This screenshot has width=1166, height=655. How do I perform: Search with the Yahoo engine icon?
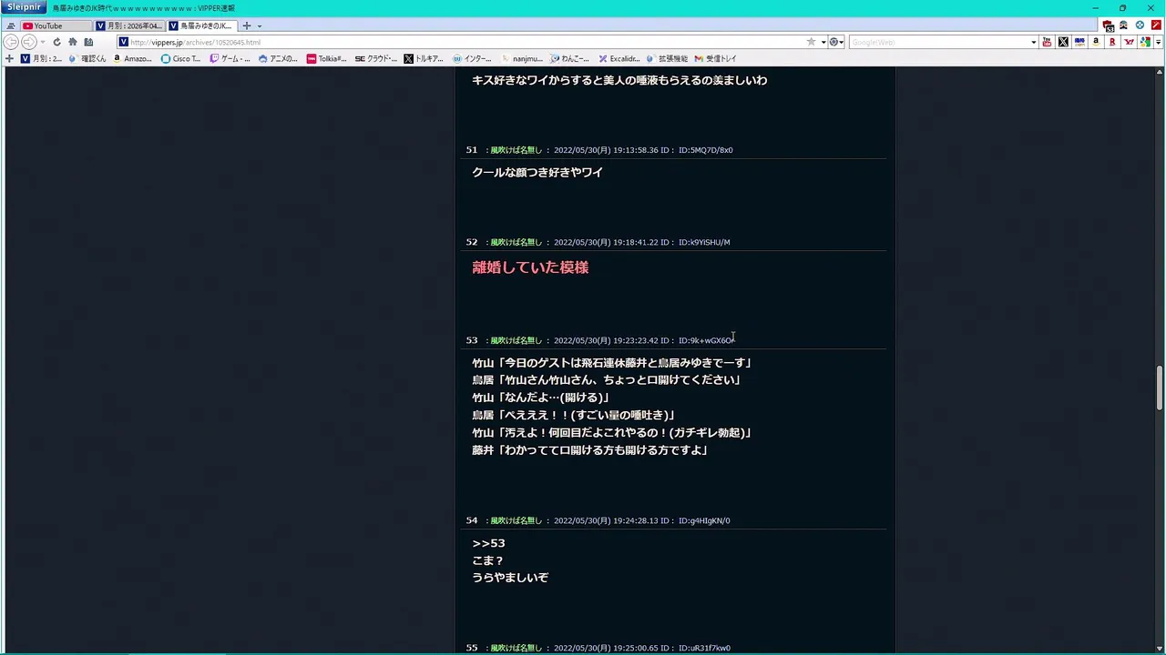click(x=1129, y=42)
